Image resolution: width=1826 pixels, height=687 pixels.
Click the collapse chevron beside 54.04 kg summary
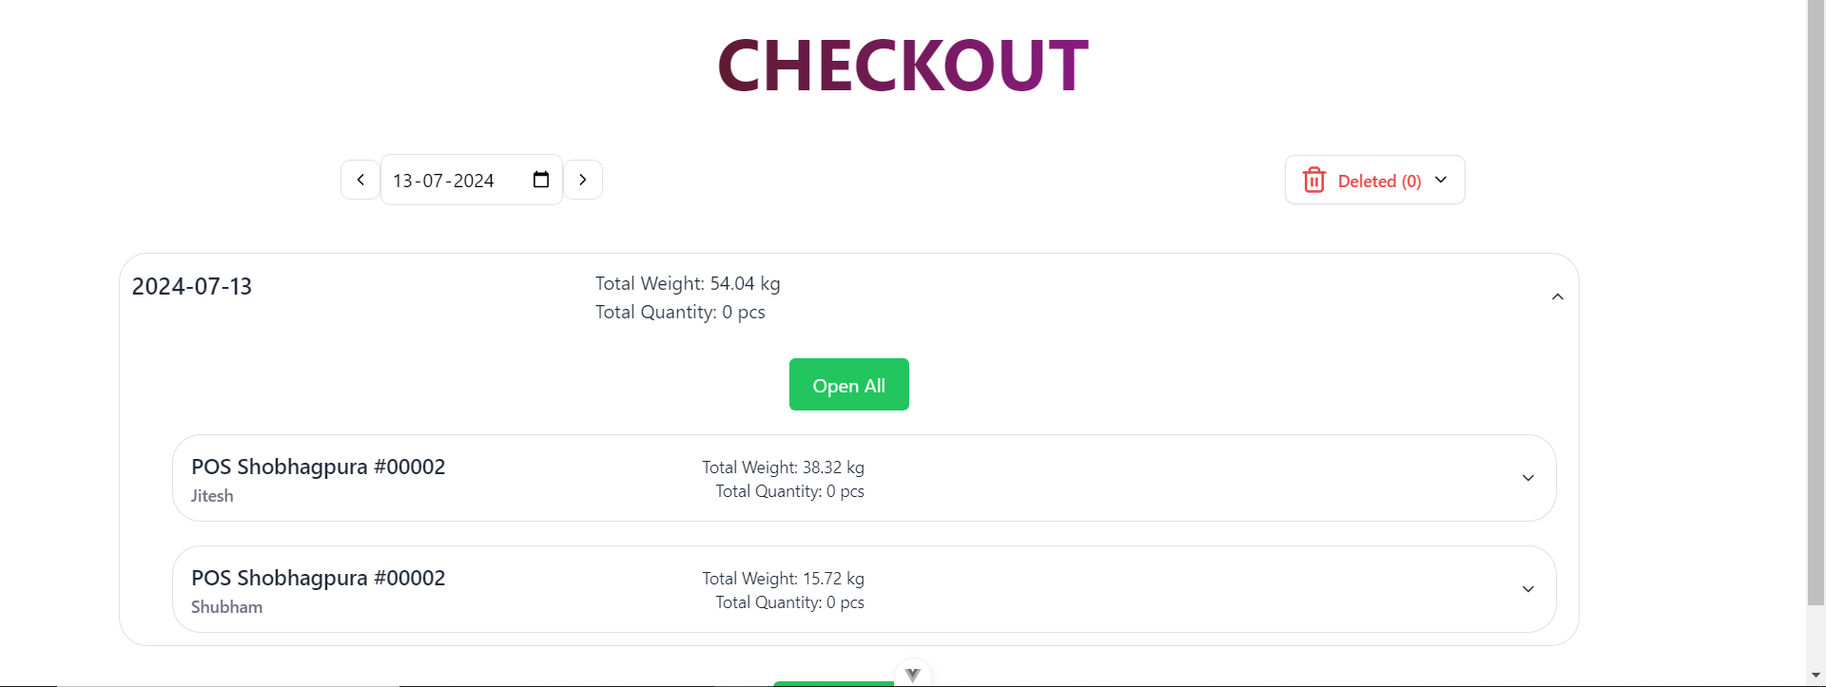pos(1558,296)
